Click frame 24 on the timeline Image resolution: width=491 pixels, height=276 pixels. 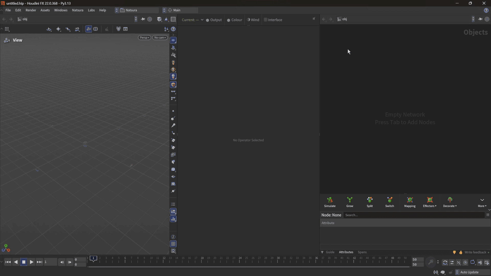tap(240, 259)
